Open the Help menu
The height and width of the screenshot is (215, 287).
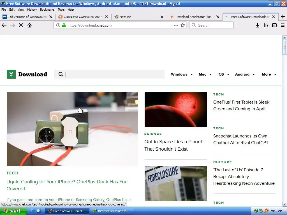point(71,10)
